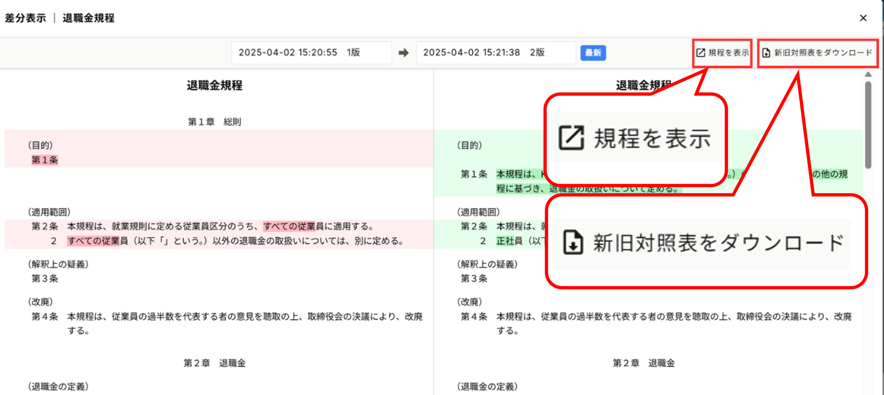Screen dimensions: 884x395
Task: Click (適用範囲) label in left pane
Action: [x=49, y=212]
